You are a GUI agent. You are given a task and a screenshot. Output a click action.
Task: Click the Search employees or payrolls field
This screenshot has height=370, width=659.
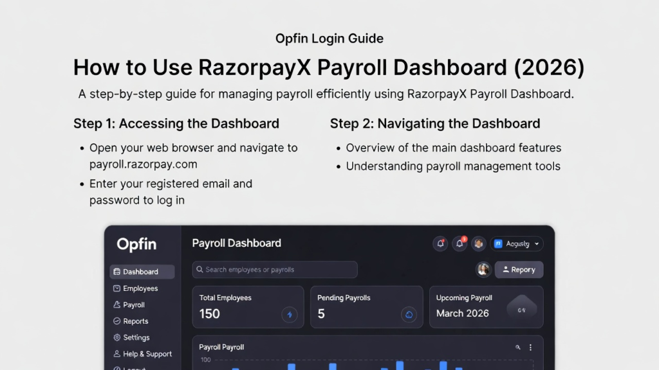tap(275, 270)
